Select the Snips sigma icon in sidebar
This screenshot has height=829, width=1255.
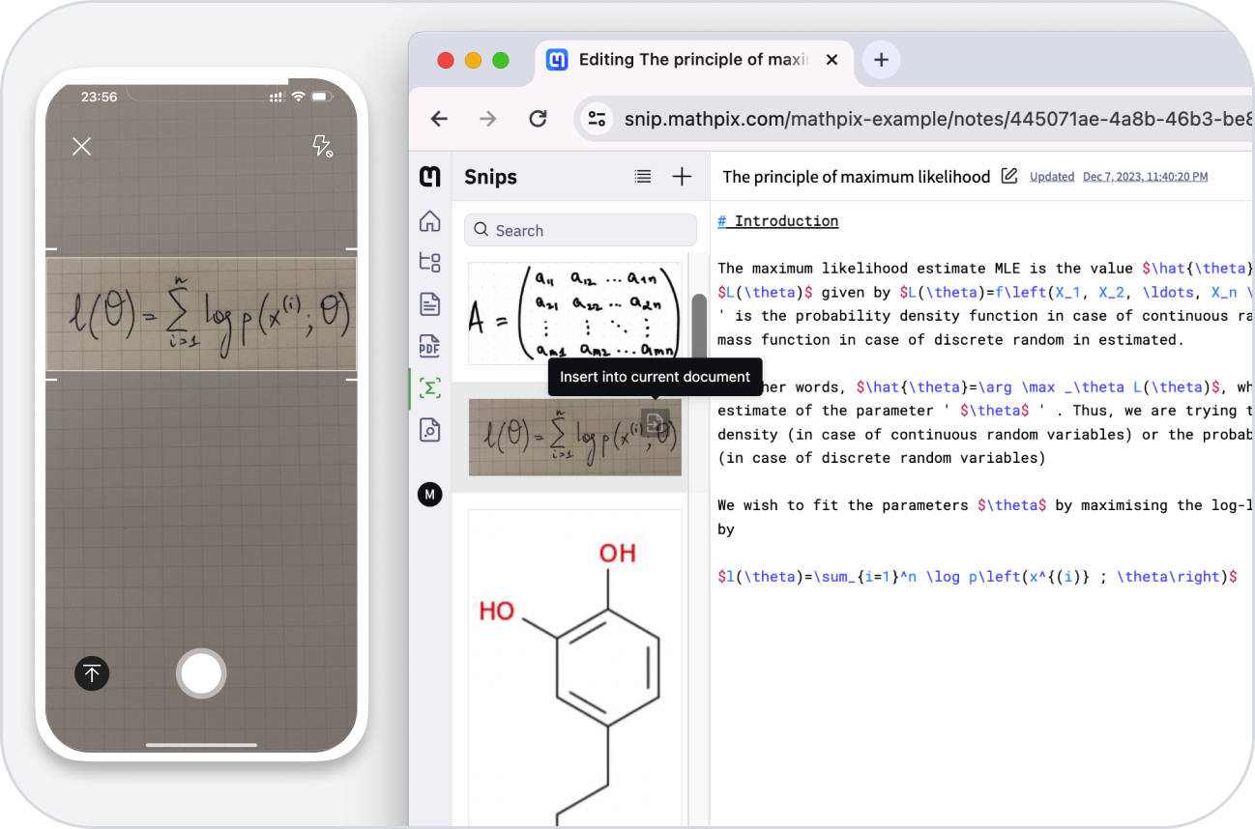430,388
